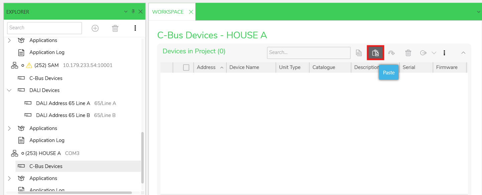Click the redo arrow icon in Devices toolbar
The image size is (482, 195).
coord(391,53)
